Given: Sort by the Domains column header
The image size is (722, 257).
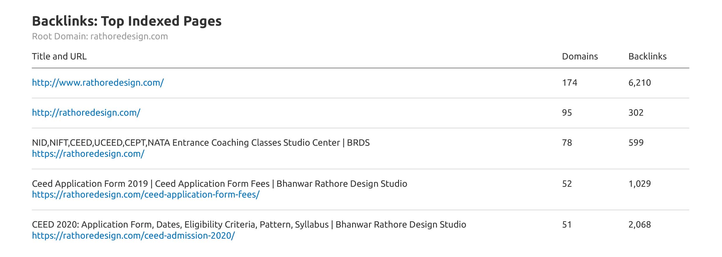Looking at the screenshot, I should (580, 57).
